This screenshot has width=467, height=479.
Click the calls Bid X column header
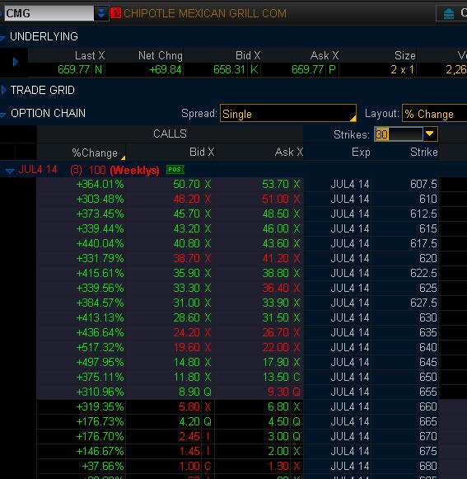tap(202, 152)
